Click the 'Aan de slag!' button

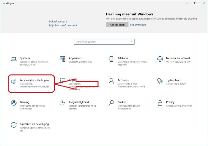[x=117, y=25]
